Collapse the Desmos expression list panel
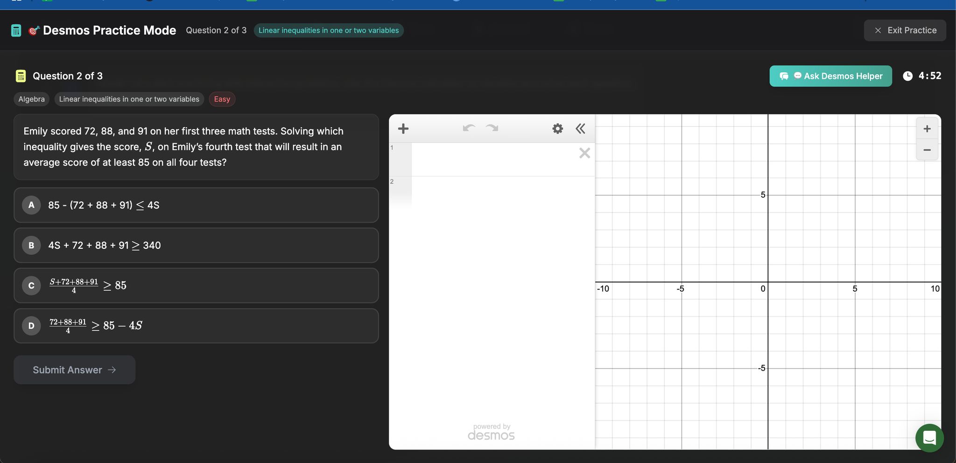This screenshot has height=463, width=956. pos(580,129)
